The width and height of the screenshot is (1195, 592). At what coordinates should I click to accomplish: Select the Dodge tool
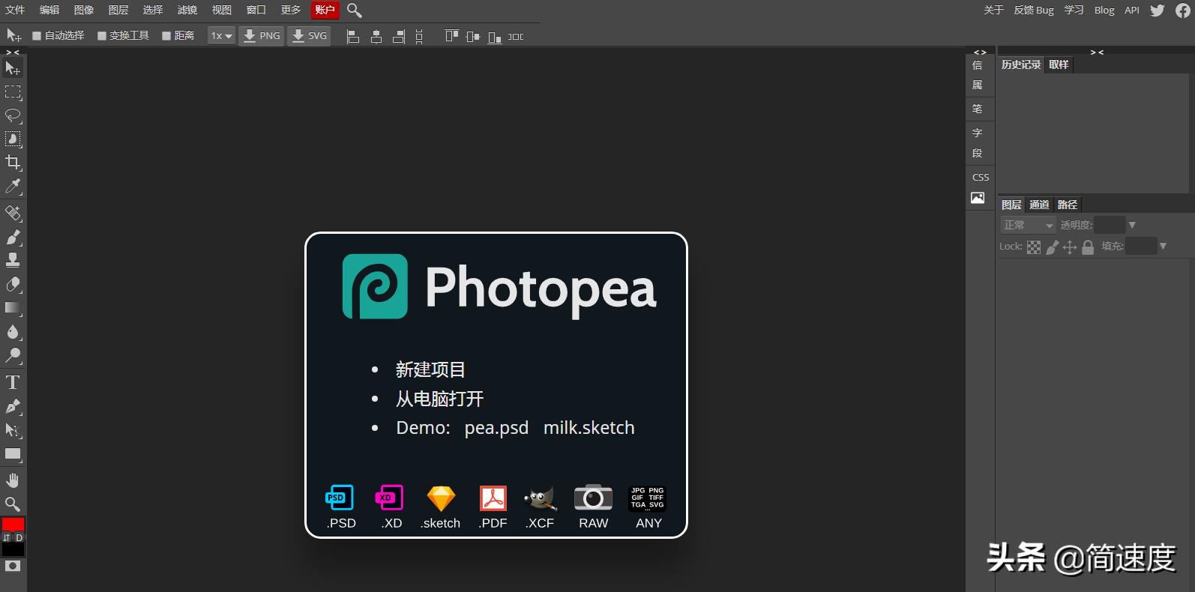[13, 355]
